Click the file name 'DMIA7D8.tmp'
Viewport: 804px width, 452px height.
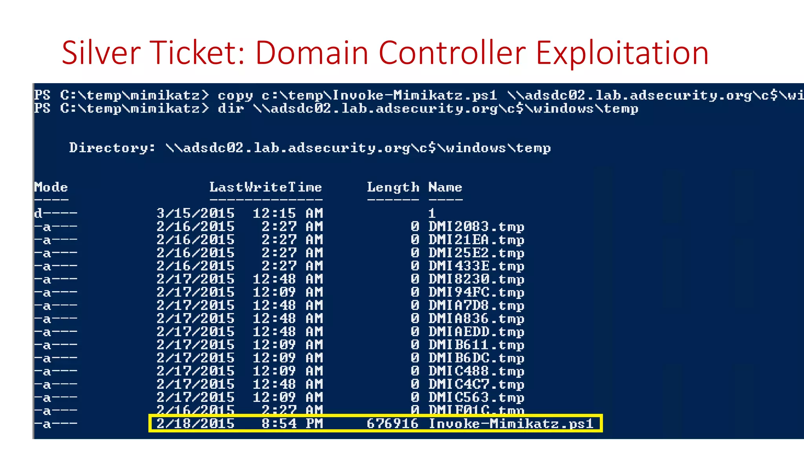point(476,306)
